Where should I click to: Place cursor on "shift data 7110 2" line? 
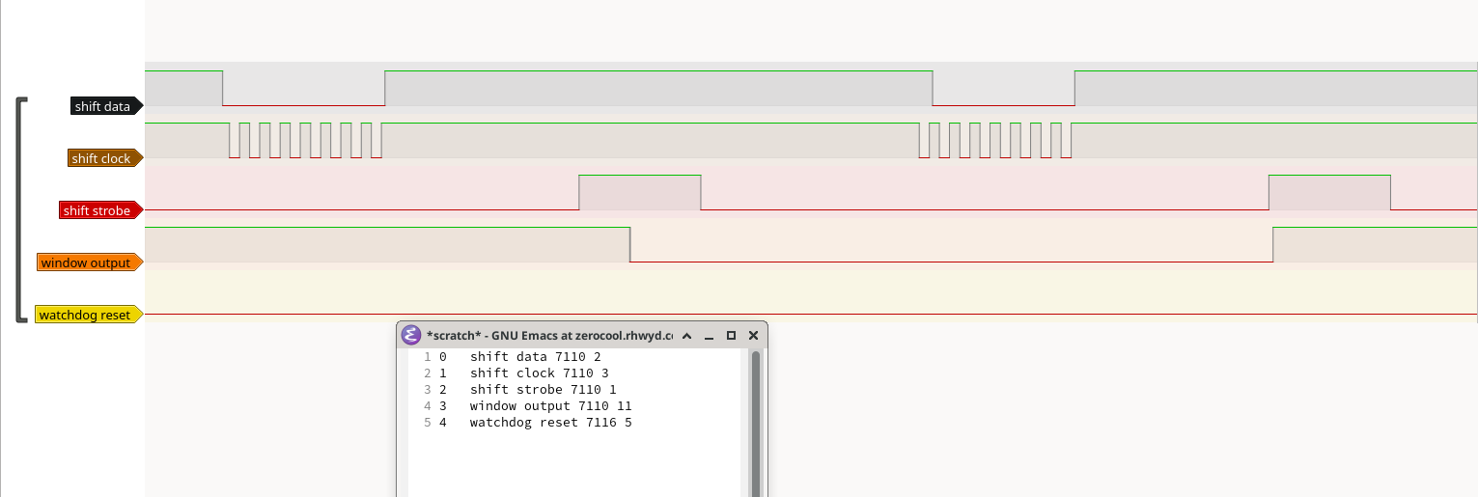tap(535, 357)
